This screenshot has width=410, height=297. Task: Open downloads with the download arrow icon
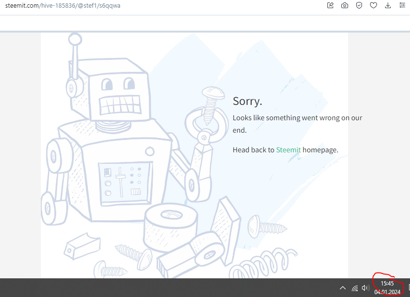[x=388, y=5]
